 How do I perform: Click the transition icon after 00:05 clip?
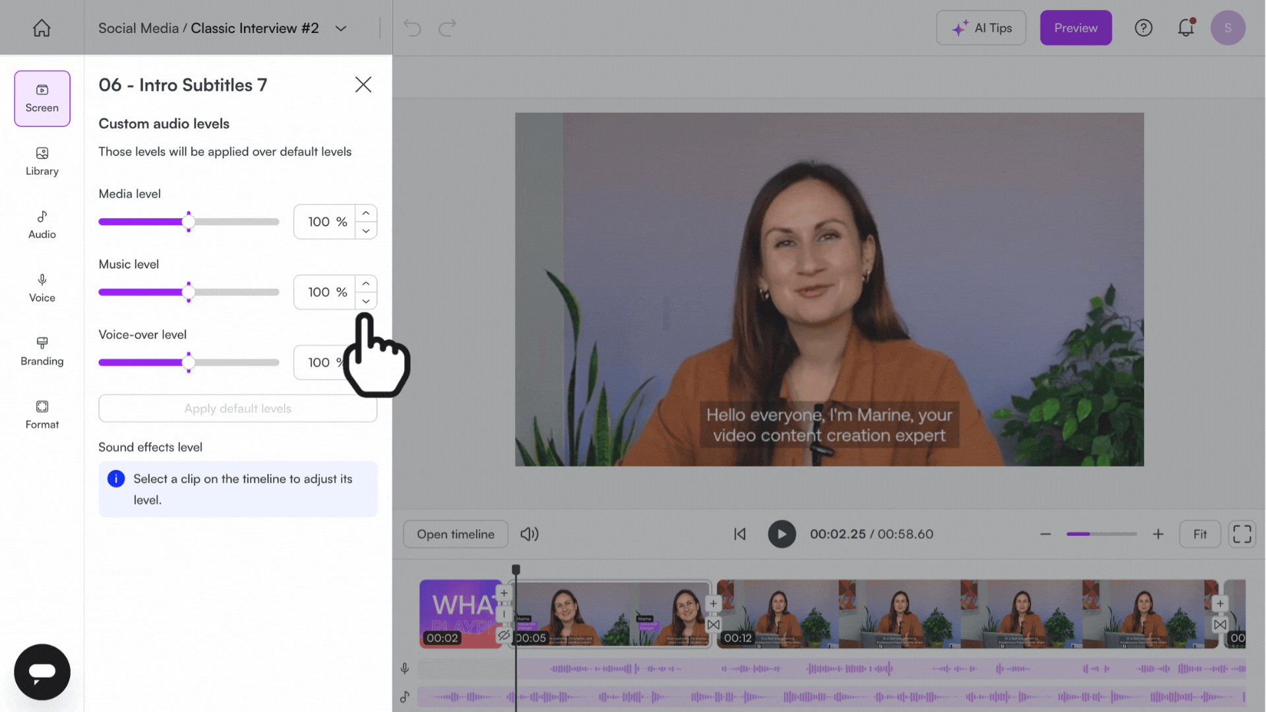713,624
